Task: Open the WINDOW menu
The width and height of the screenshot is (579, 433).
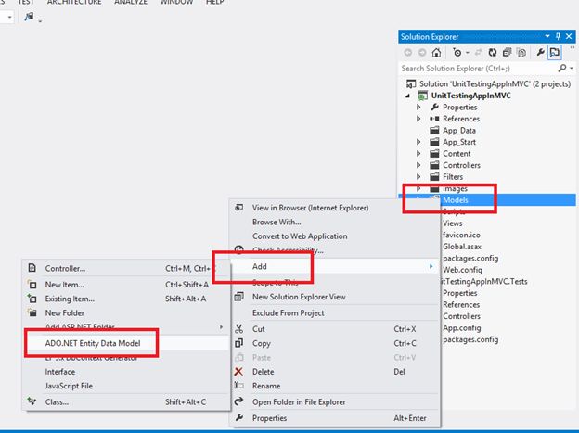Action: [x=176, y=2]
